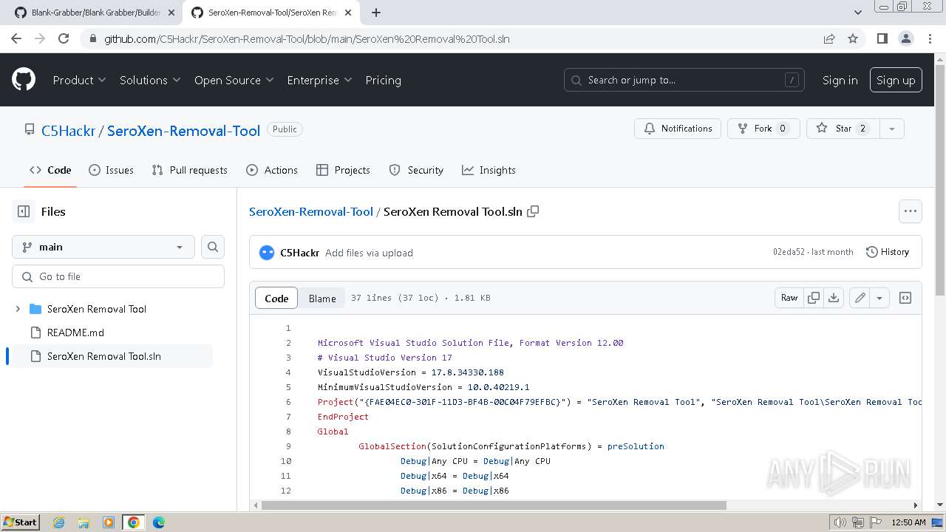Expand Enterprise menu
The image size is (946, 532).
[319, 80]
